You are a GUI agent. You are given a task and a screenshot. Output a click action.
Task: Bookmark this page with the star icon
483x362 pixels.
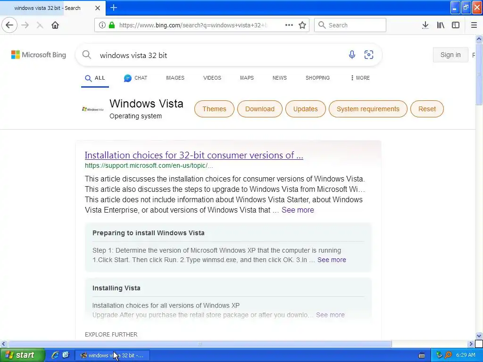coord(302,25)
